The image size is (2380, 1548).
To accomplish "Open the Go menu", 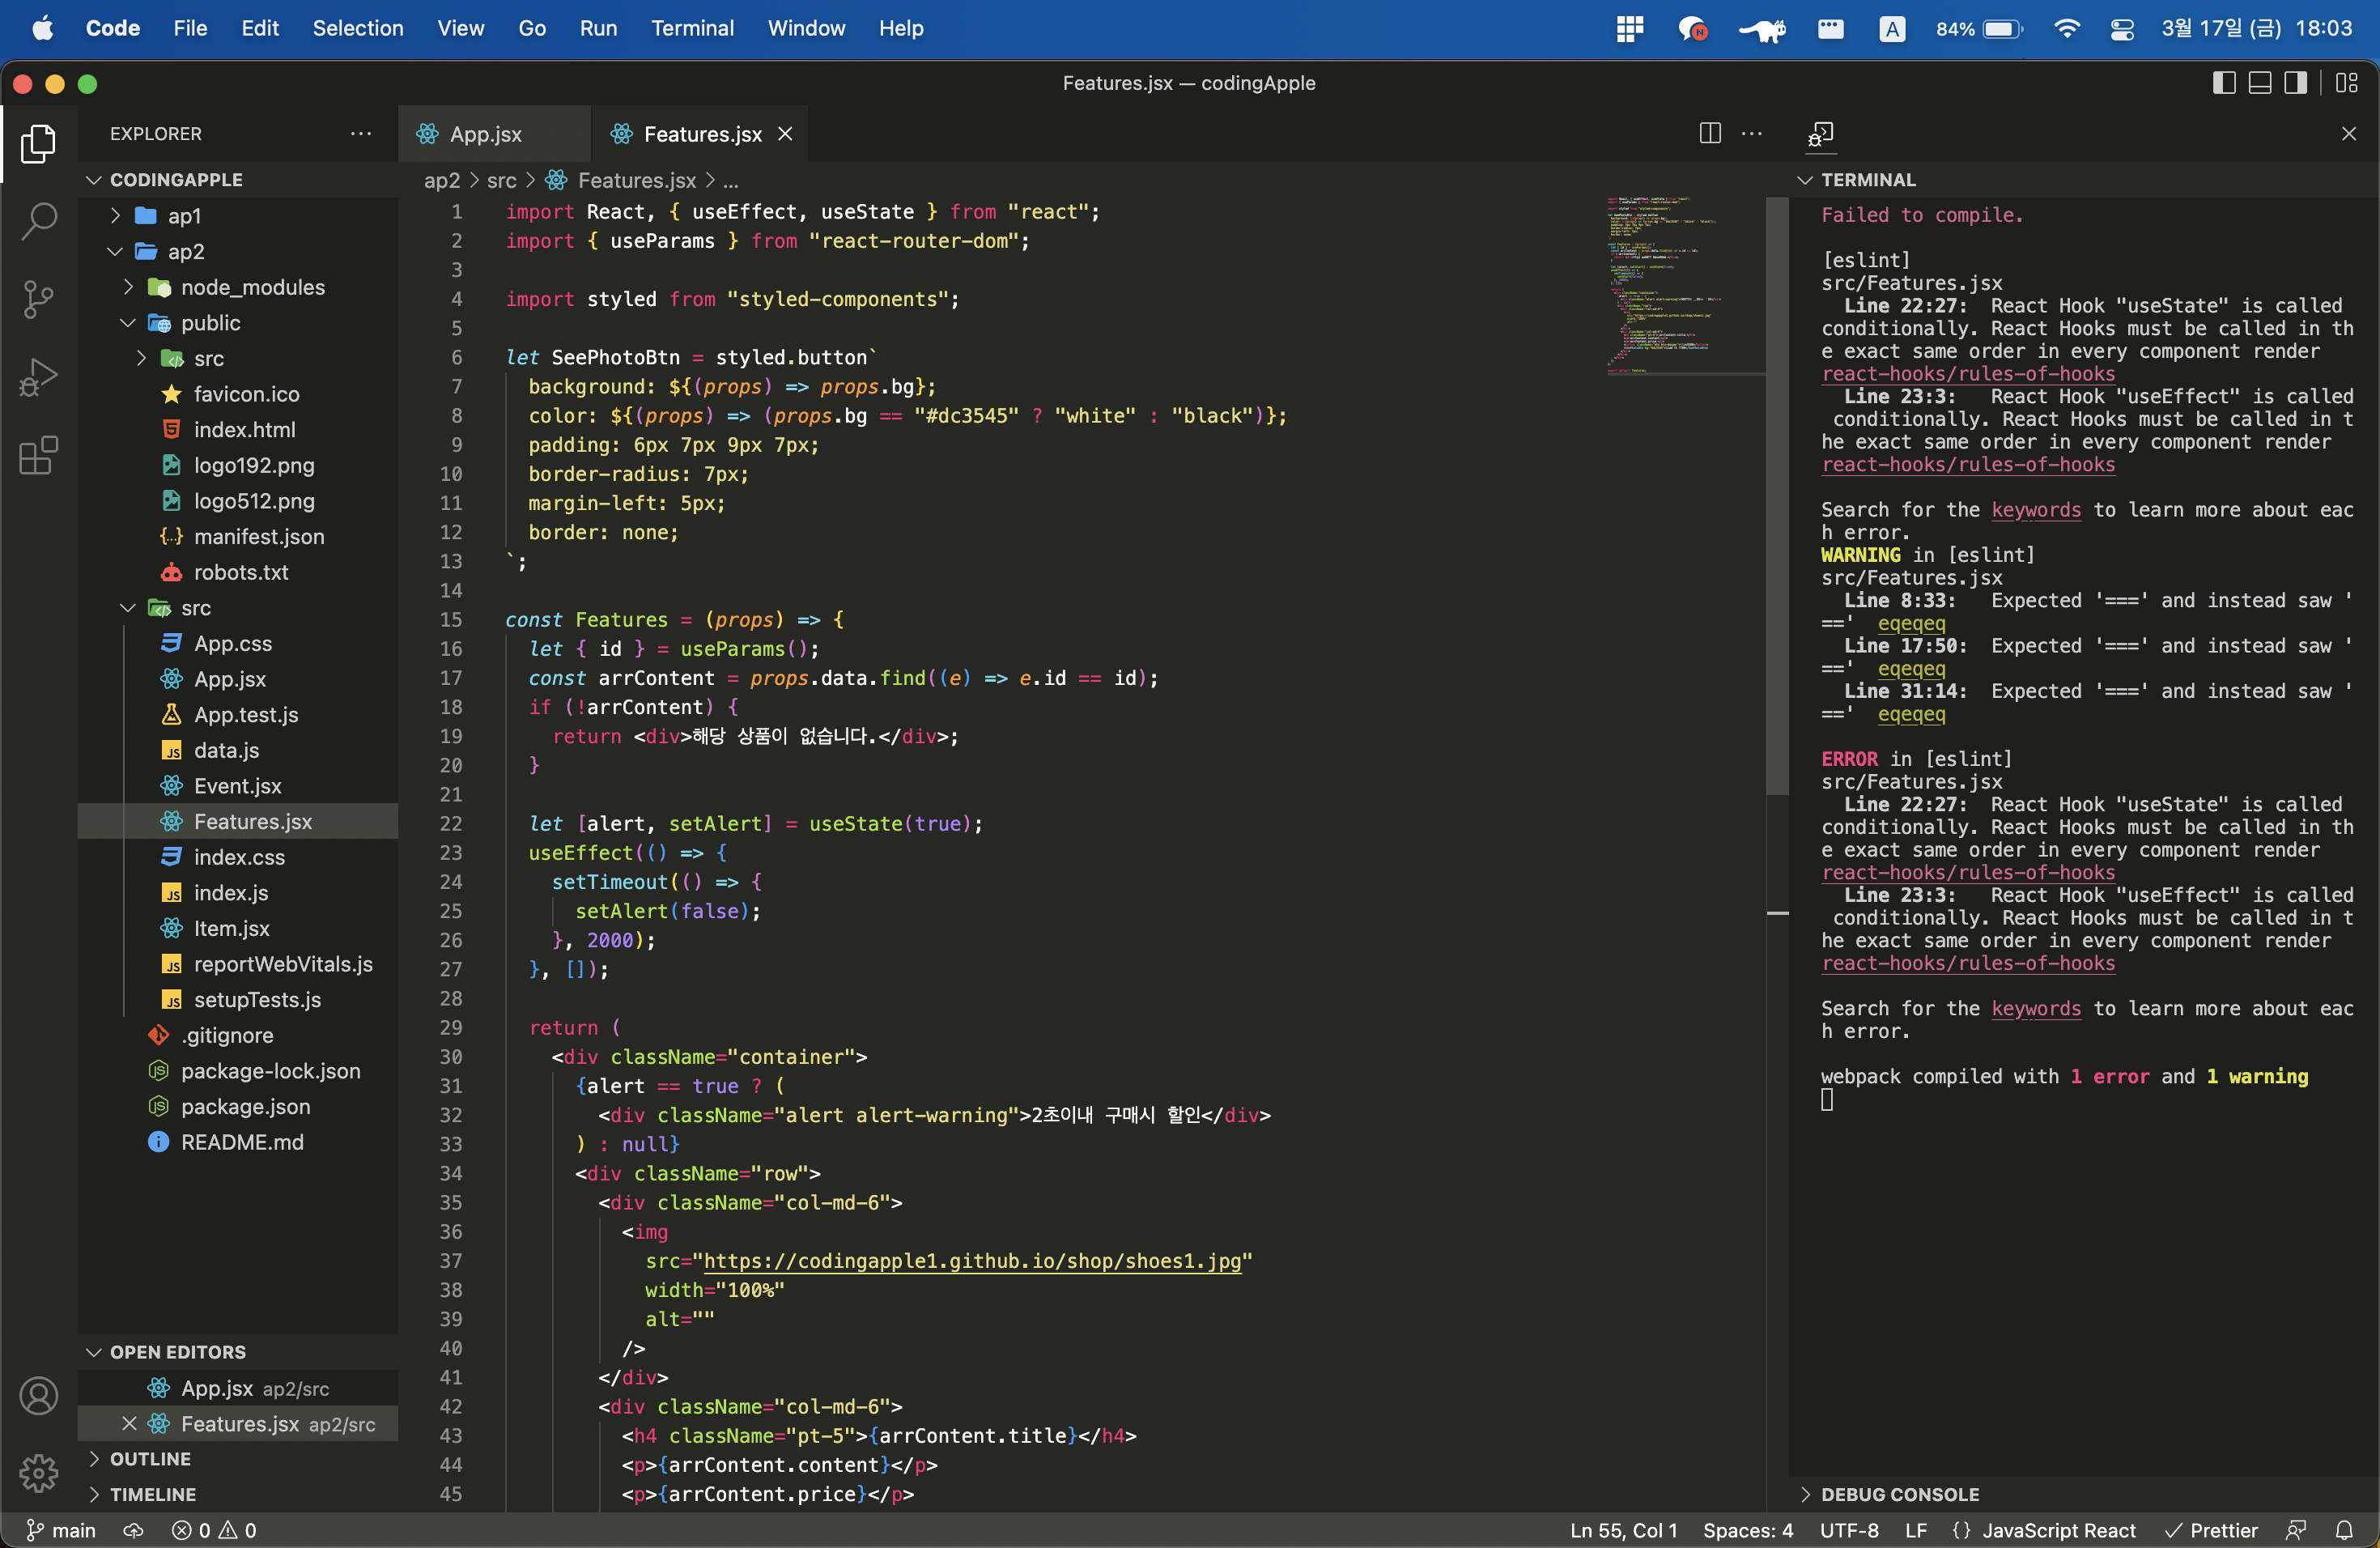I will (532, 28).
